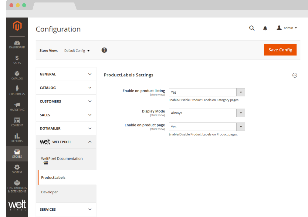Open the Display Mode dropdown
The width and height of the screenshot is (308, 217).
click(x=207, y=113)
